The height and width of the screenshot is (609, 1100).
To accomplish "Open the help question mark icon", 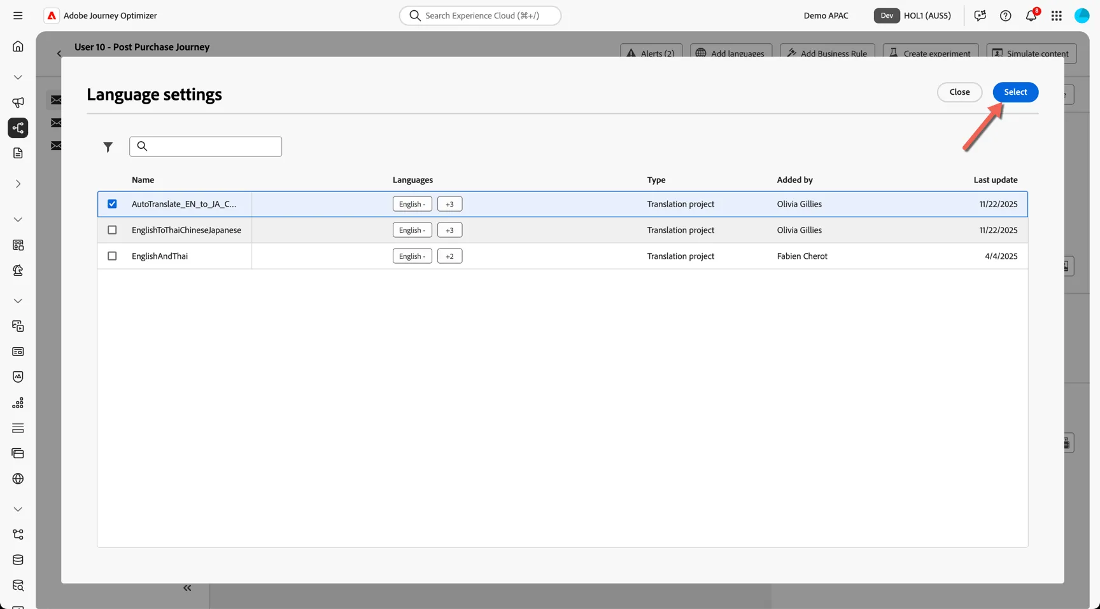I will [1005, 15].
